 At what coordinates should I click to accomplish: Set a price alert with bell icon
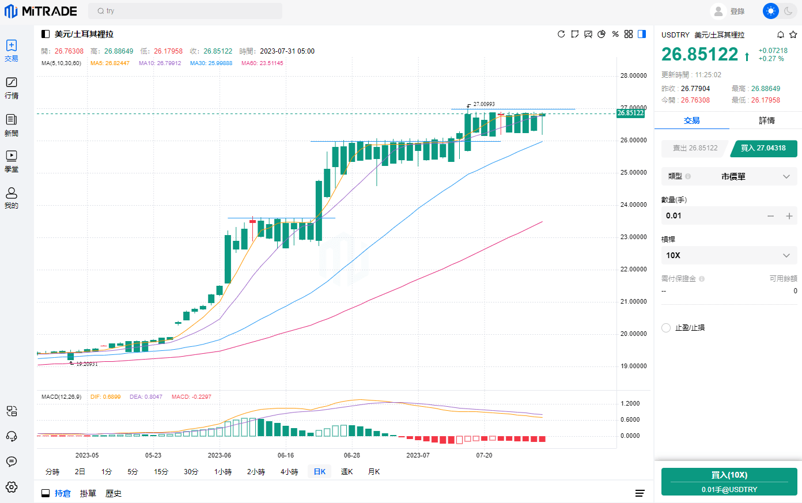[781, 35]
